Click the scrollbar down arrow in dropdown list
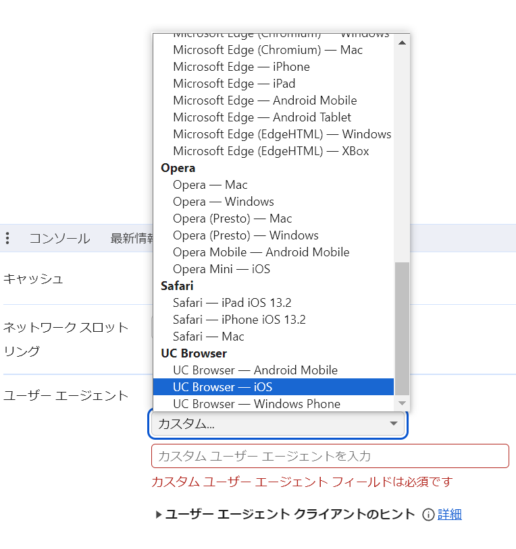Screen dimensions: 516x549 click(402, 403)
